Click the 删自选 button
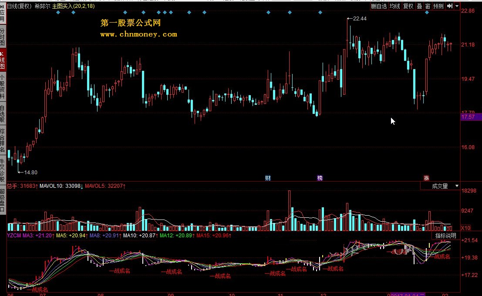The height and width of the screenshot is (296, 482). [379, 6]
